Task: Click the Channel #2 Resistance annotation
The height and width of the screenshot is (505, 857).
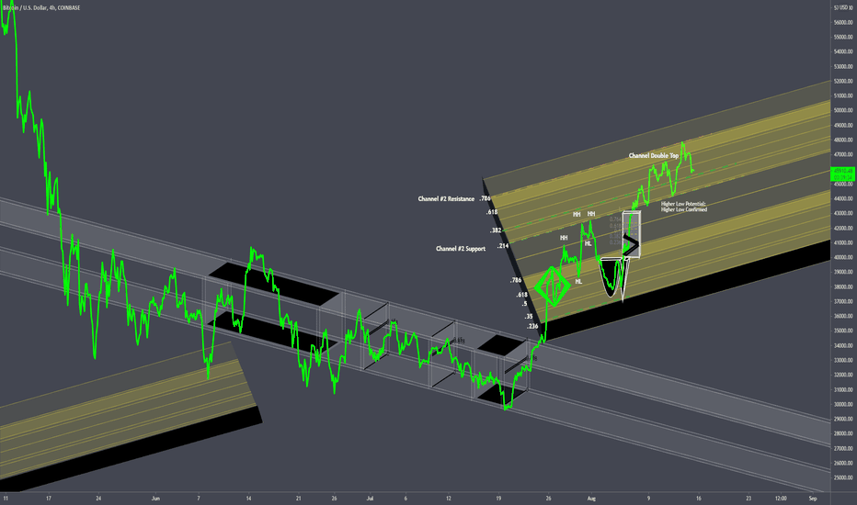Action: pos(446,198)
